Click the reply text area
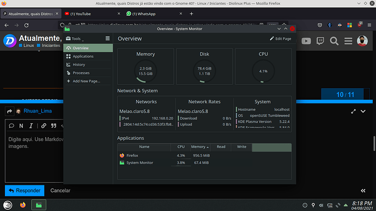Screen dimensions: 376x211 point(34,157)
